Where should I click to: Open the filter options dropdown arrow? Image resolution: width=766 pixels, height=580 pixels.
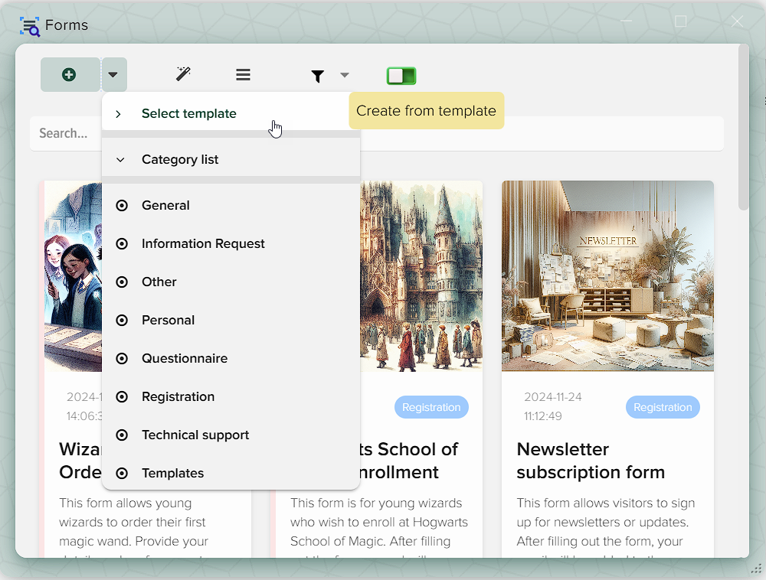pyautogui.click(x=345, y=75)
